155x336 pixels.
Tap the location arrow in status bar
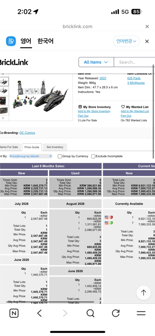pyautogui.click(x=36, y=11)
